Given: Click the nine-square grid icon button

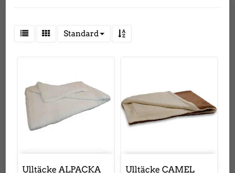Looking at the screenshot, I should 46,34.
